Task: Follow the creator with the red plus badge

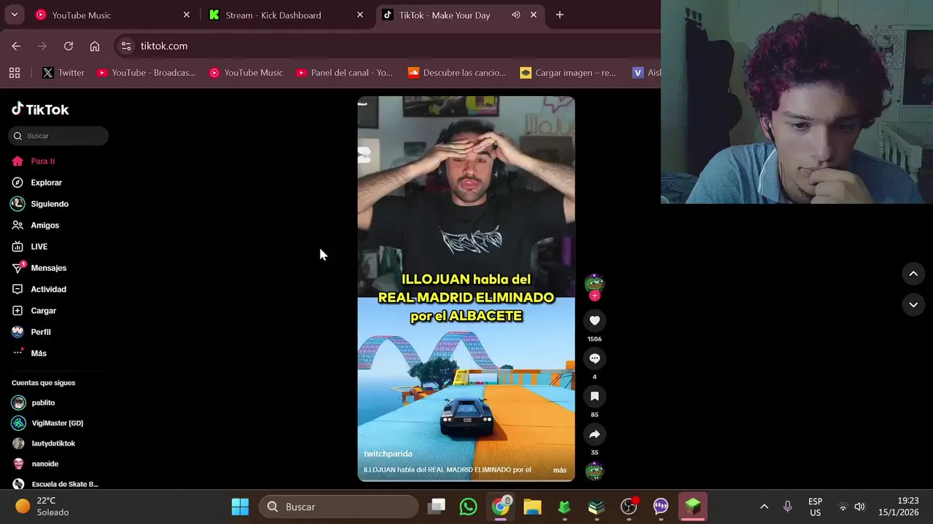Action: pos(595,295)
